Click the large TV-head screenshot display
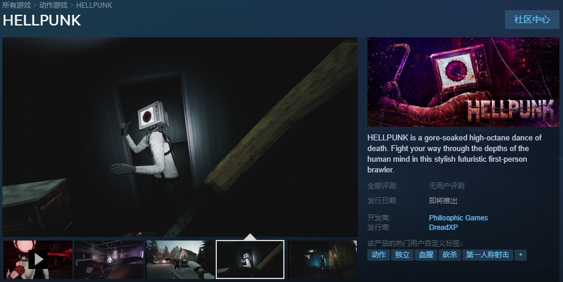 [x=180, y=137]
